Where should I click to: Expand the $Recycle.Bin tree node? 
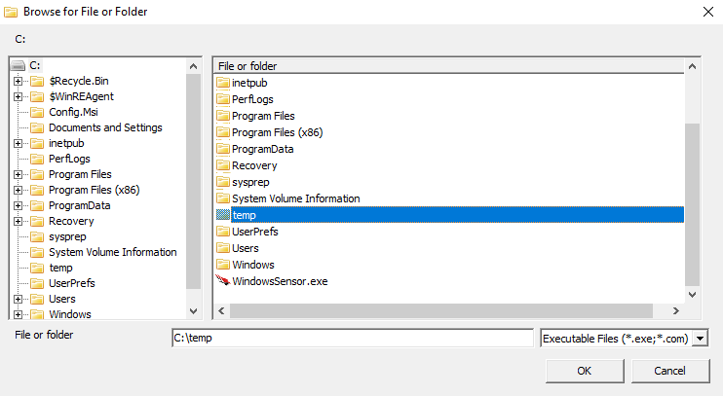pos(18,81)
